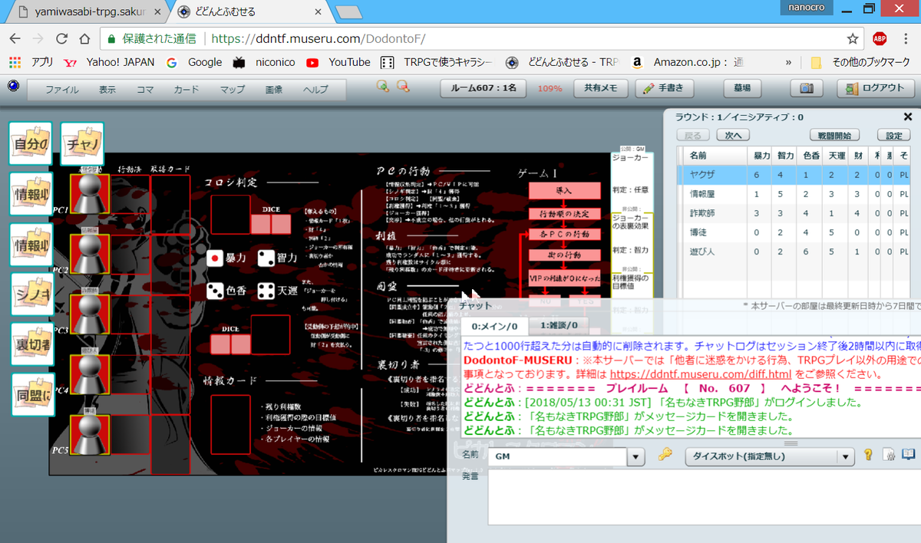
Task: Bookmark this page with star icon
Action: [x=853, y=38]
